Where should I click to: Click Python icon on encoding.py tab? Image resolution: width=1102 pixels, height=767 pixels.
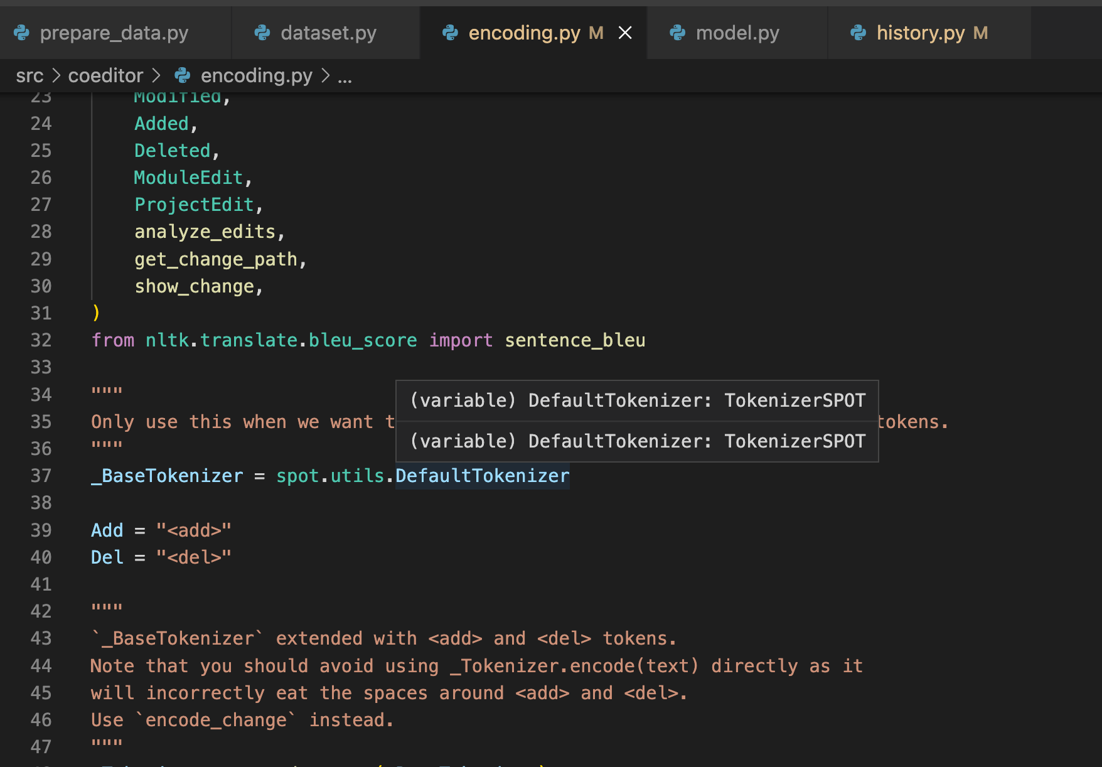tap(450, 33)
